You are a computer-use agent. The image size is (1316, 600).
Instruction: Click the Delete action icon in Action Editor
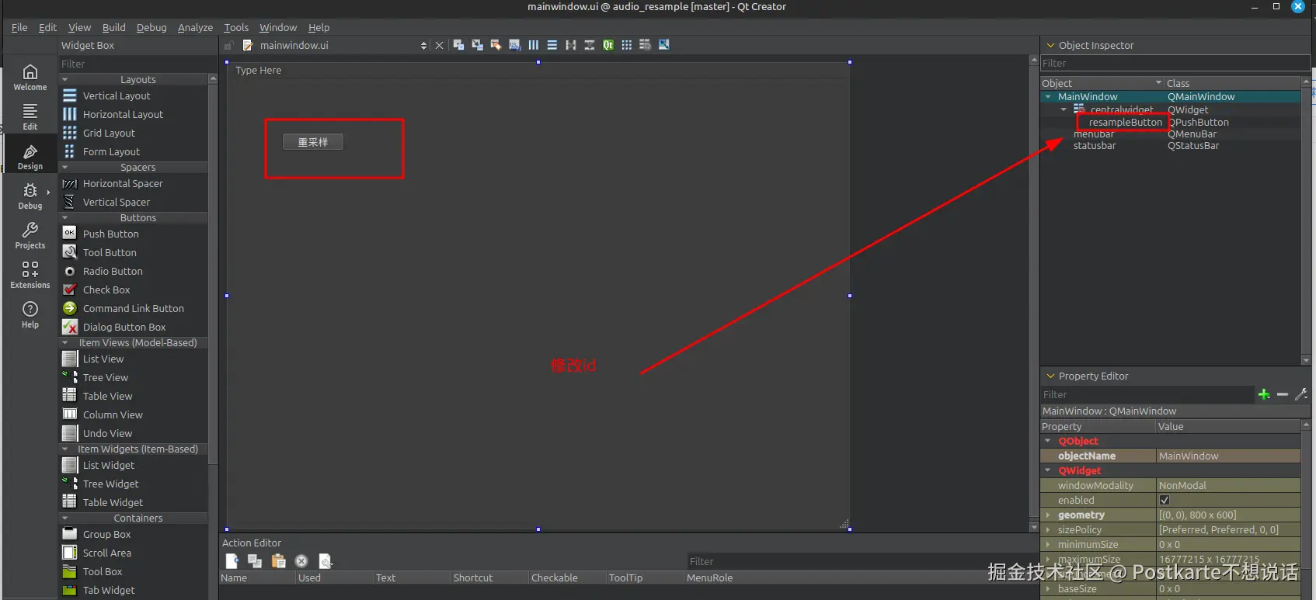(301, 560)
